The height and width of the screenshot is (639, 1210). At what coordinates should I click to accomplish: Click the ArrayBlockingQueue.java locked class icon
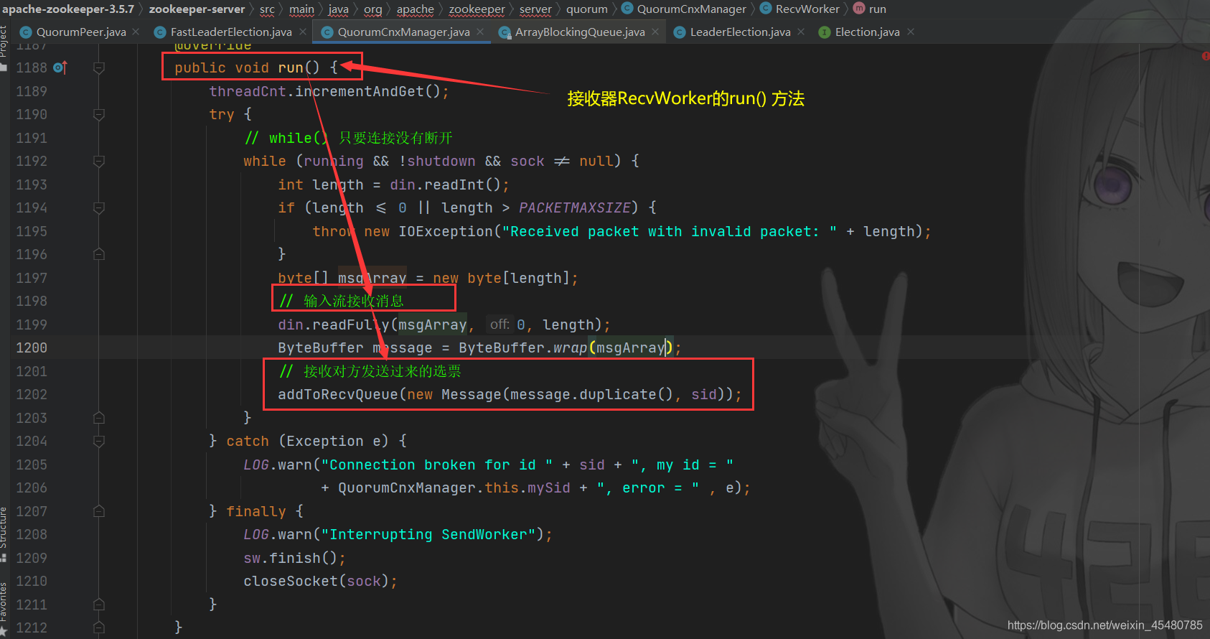click(x=505, y=32)
